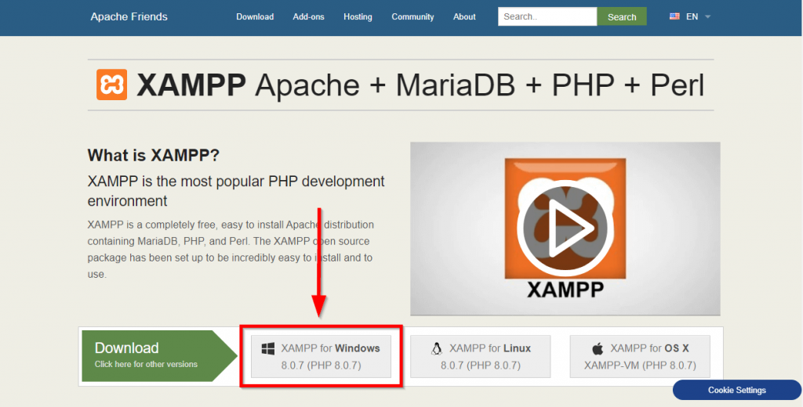This screenshot has height=407, width=803.
Task: Click the Apple logo icon
Action: pyautogui.click(x=598, y=349)
